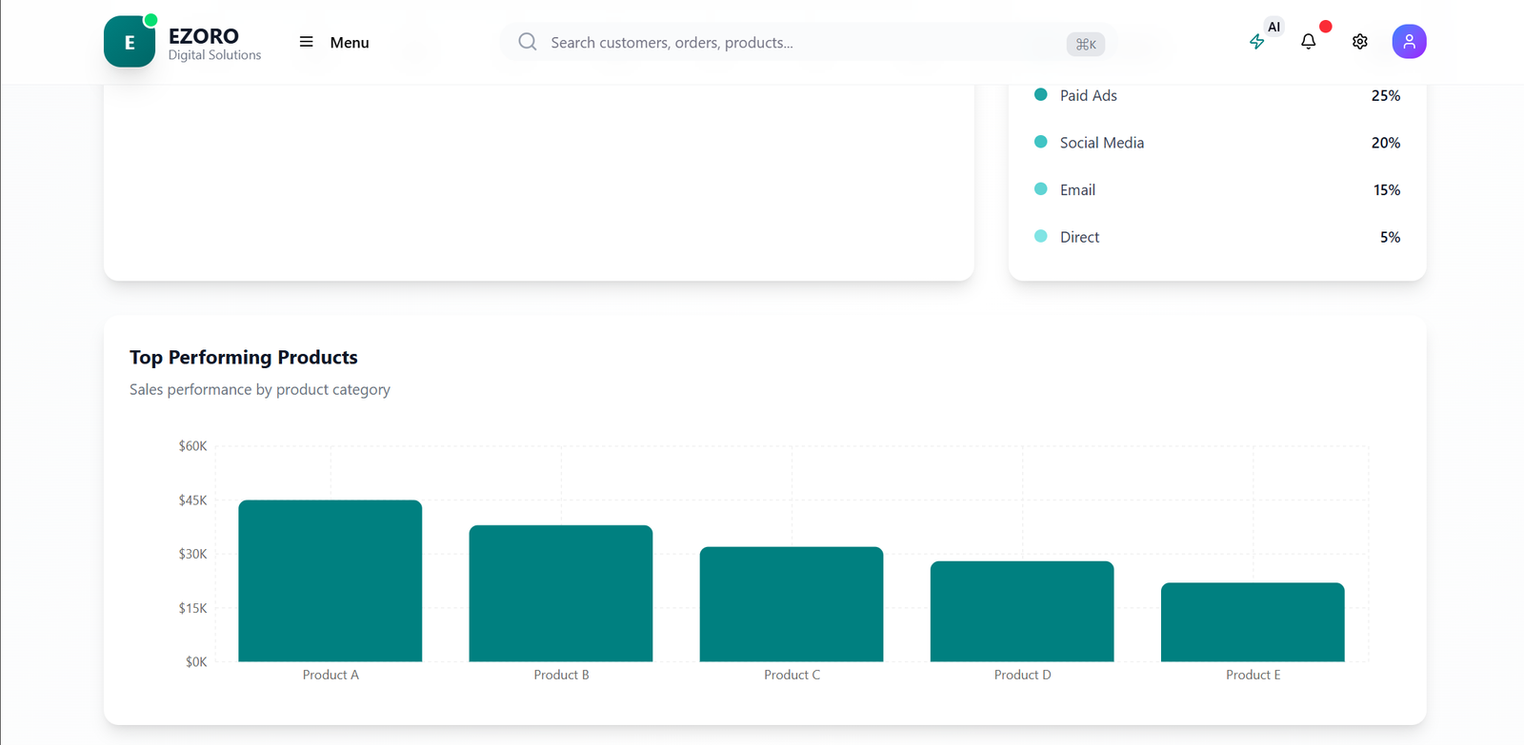Click the Product C bar
The width and height of the screenshot is (1524, 745).
click(792, 604)
